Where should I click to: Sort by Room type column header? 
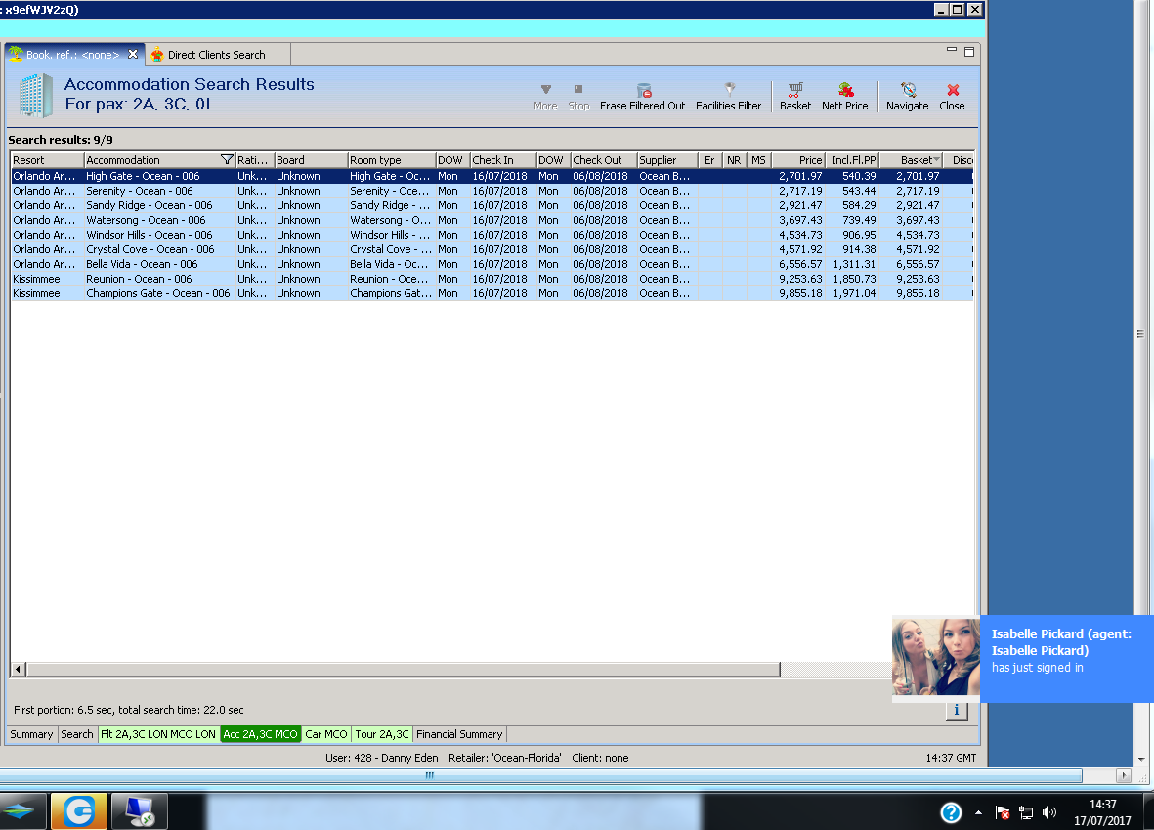pyautogui.click(x=392, y=159)
